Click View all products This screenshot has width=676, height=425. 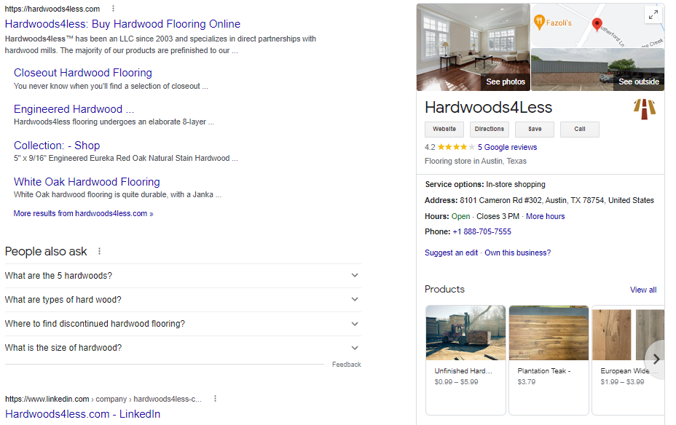coord(643,290)
